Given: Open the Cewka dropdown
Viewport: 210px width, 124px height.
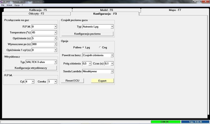Looking at the screenshot, I should [x=55, y=81].
